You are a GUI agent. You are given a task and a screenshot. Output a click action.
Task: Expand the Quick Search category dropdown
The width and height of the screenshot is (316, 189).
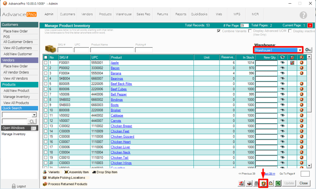[x=34, y=115]
